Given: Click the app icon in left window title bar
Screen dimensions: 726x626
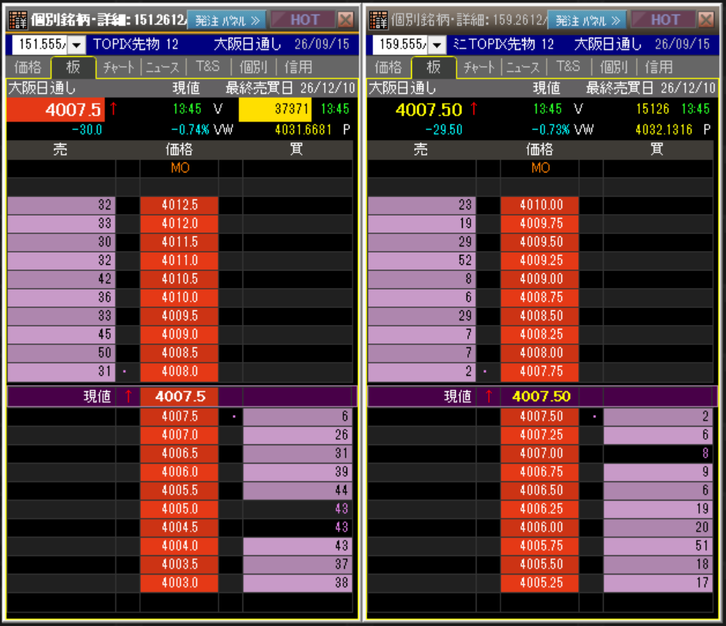Looking at the screenshot, I should (18, 20).
